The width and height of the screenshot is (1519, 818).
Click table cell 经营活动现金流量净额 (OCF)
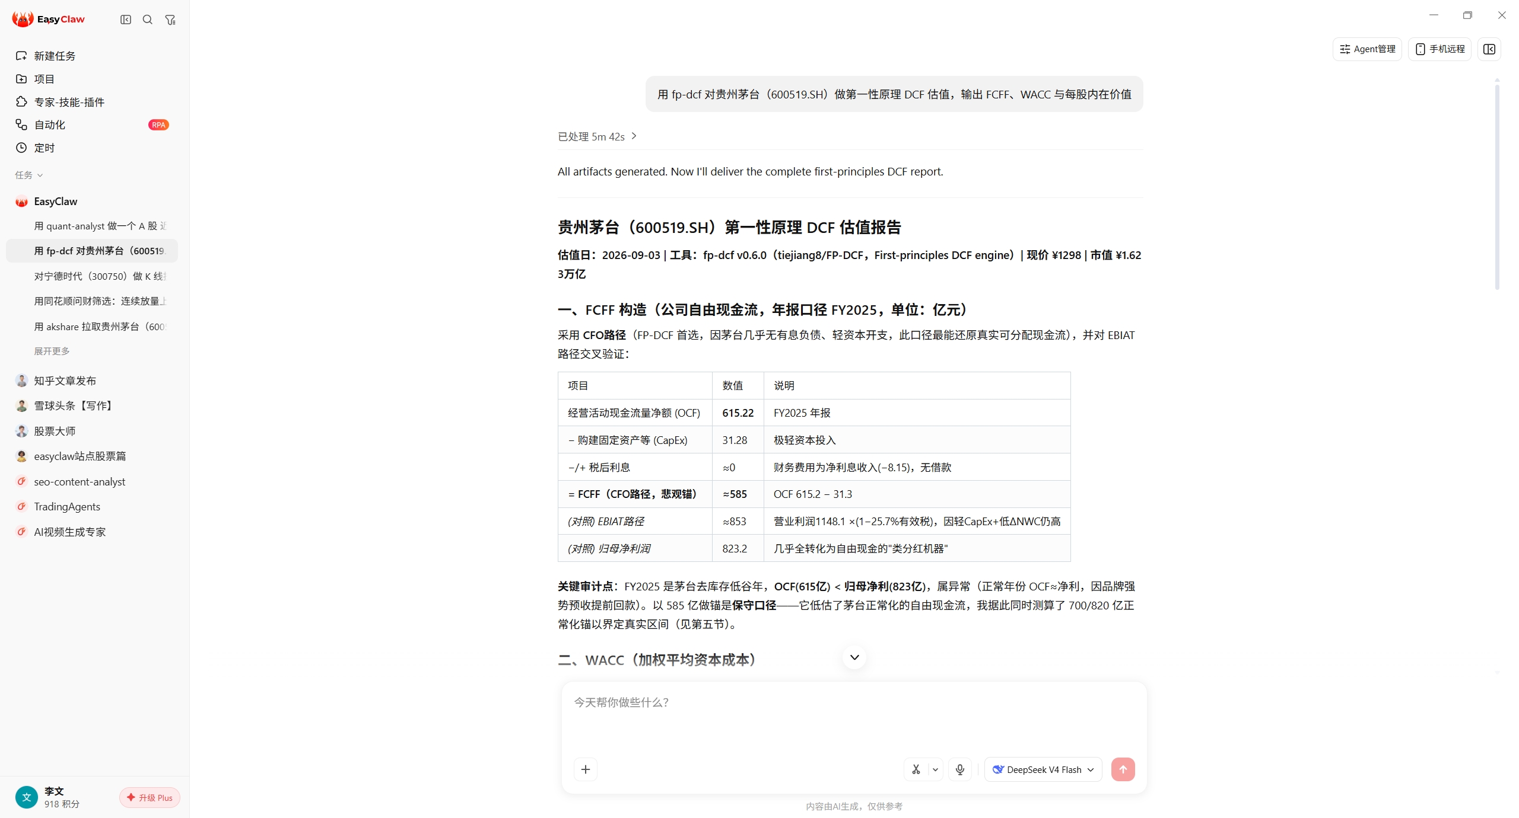pyautogui.click(x=634, y=413)
